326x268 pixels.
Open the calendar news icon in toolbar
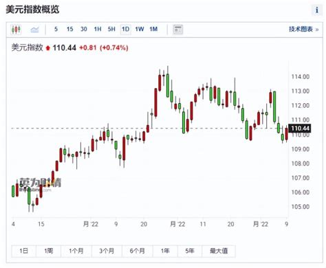(178, 30)
